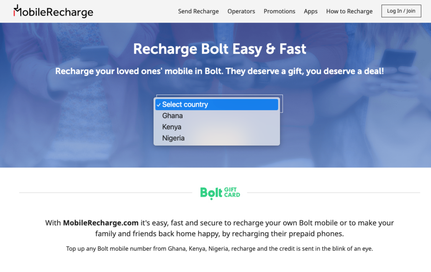This screenshot has height=272, width=431.
Task: Open How to Recharge page
Action: tap(349, 11)
